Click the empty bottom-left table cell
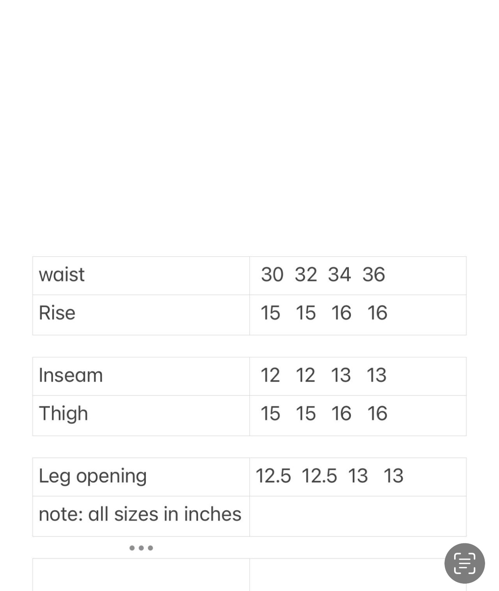This screenshot has width=499, height=591. (141, 575)
